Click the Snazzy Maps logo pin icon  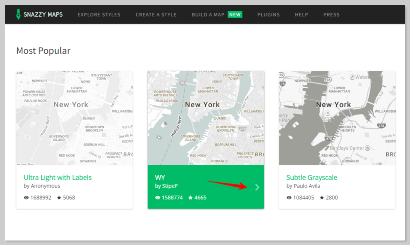18,14
